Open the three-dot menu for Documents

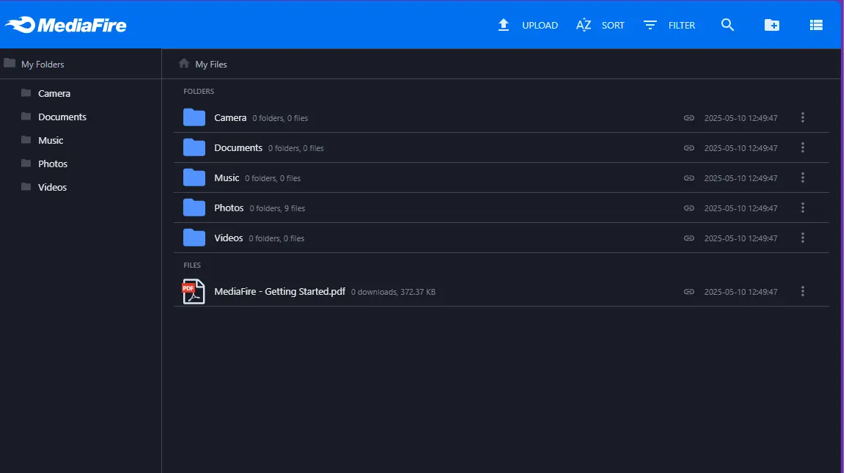pyautogui.click(x=803, y=147)
